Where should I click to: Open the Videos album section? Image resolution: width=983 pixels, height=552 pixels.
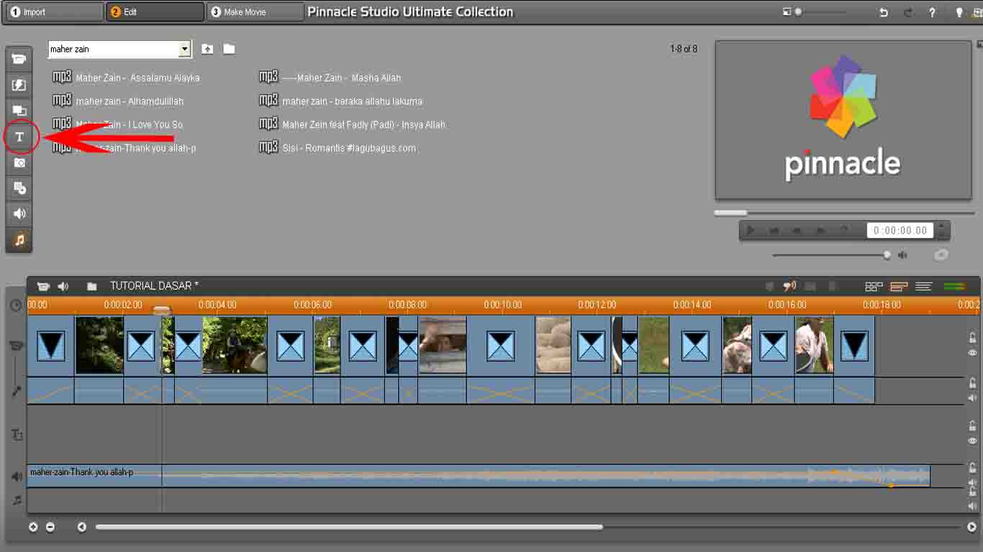[19, 59]
